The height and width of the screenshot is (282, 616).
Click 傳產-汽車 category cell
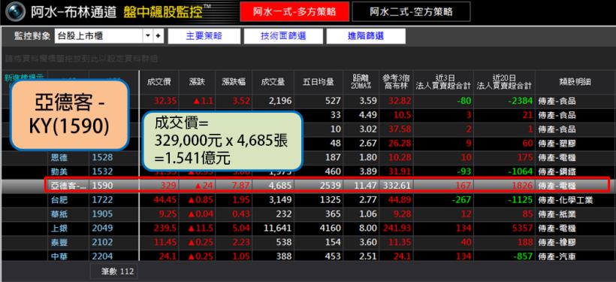pyautogui.click(x=557, y=256)
